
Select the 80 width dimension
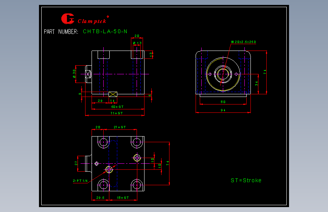(223, 102)
